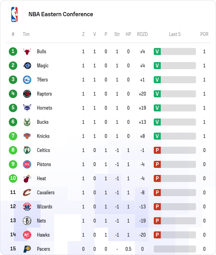Viewport: 216px width, 255px height.
Task: Click the Raptors team logo
Action: (27, 94)
